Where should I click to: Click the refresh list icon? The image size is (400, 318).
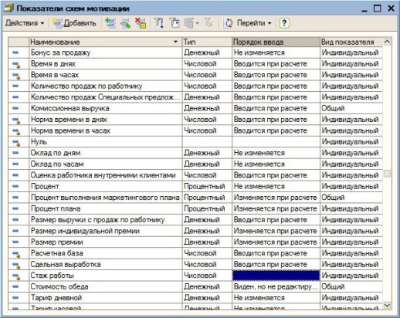228,23
